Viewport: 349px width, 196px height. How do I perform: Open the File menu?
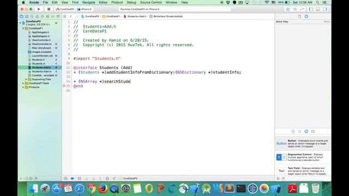pyautogui.click(x=45, y=2)
